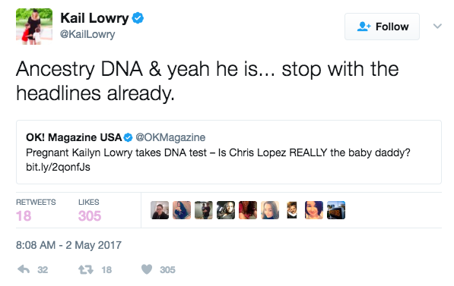Expand the tweet options chevron
454x286 pixels.
coord(437,27)
